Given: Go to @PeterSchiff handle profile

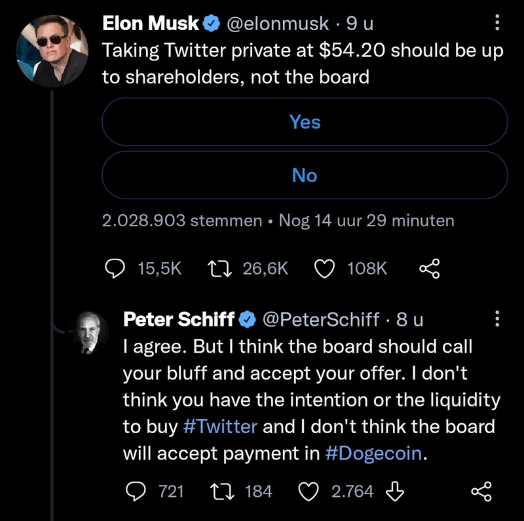Looking at the screenshot, I should click(320, 319).
